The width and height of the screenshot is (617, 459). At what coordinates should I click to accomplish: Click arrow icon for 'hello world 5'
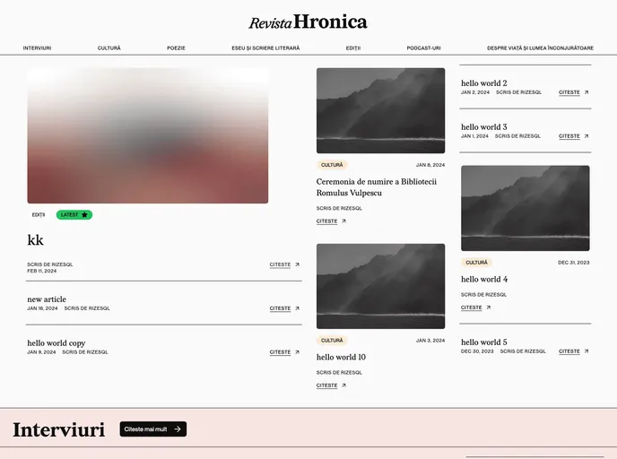click(x=587, y=351)
